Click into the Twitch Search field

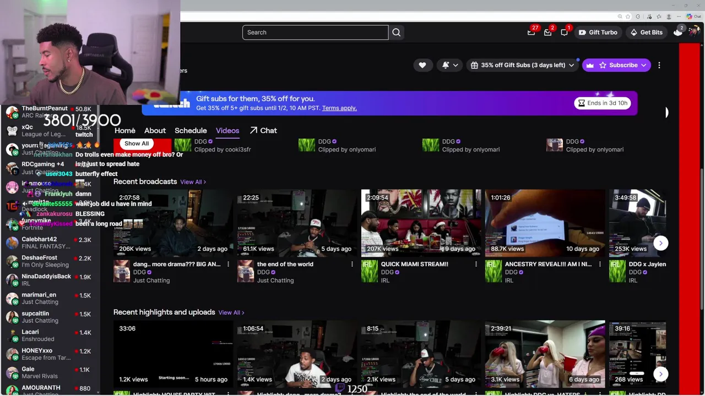(315, 32)
